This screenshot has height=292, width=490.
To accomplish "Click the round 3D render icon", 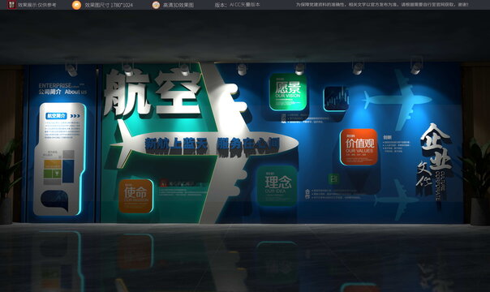I will click(156, 5).
